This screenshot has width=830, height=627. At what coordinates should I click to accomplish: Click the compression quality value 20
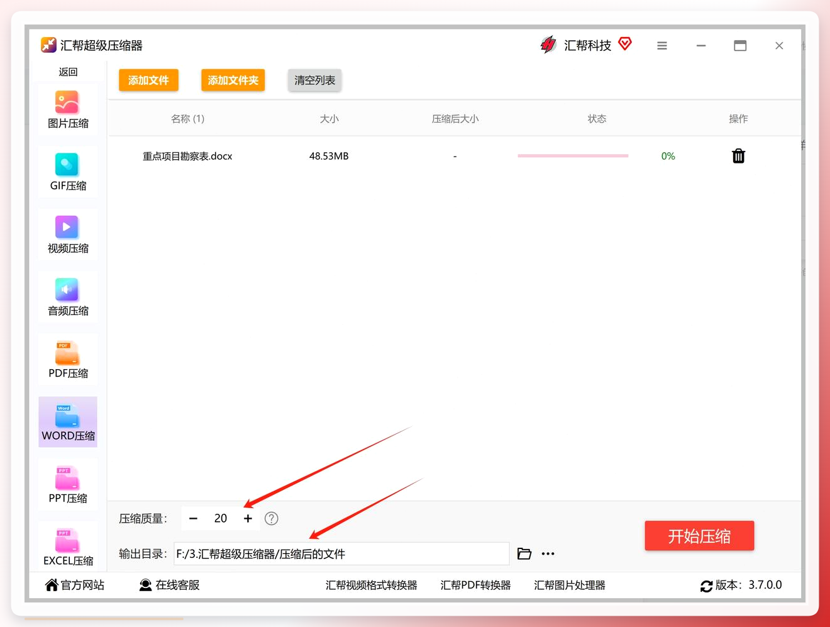(221, 518)
